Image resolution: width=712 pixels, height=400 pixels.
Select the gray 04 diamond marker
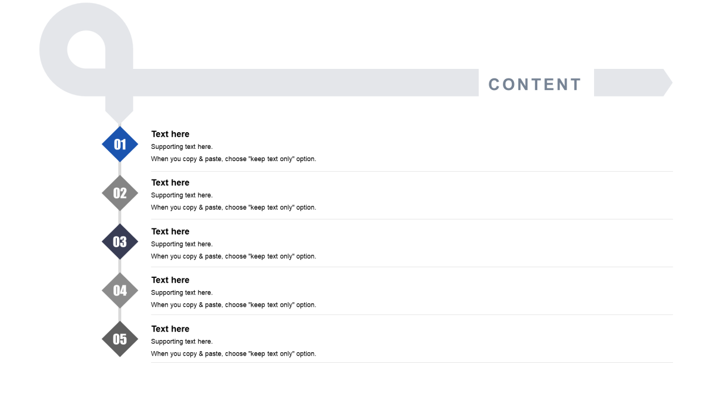click(x=120, y=290)
